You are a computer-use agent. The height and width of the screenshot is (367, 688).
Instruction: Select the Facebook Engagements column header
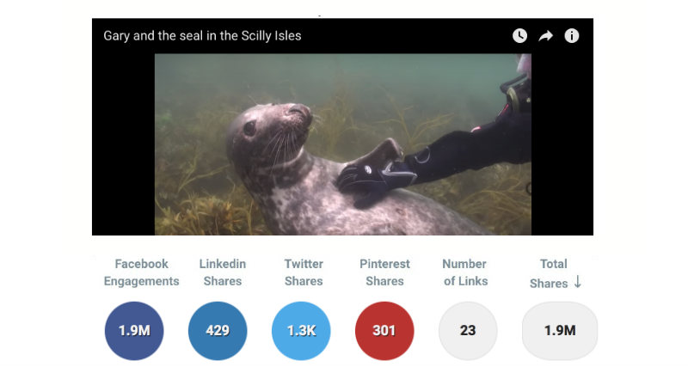point(142,272)
